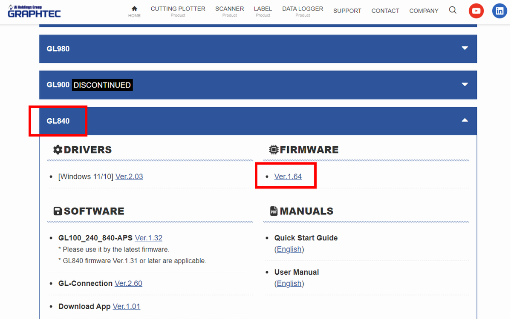This screenshot has height=319, width=511.
Task: Collapse the GL840 section arrow
Action: 465,120
